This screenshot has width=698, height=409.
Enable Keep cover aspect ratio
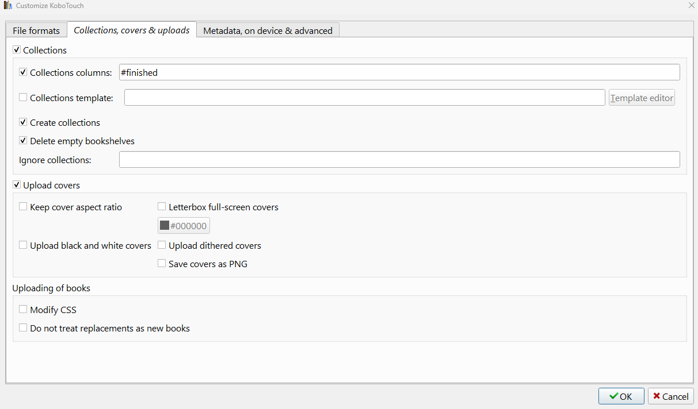(24, 207)
